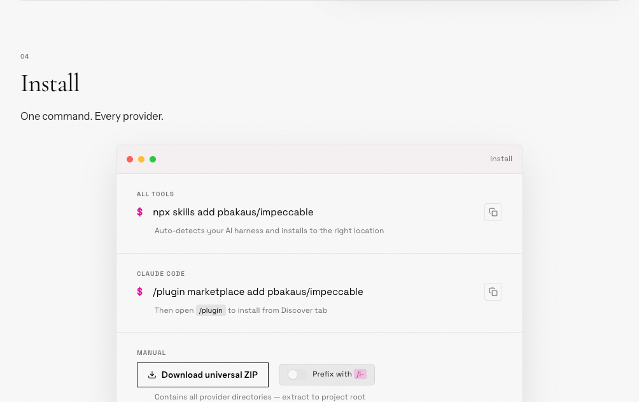The height and width of the screenshot is (402, 639).
Task: Select the /plugin marketplace add pbakaus/impeccable text
Action: (258, 292)
